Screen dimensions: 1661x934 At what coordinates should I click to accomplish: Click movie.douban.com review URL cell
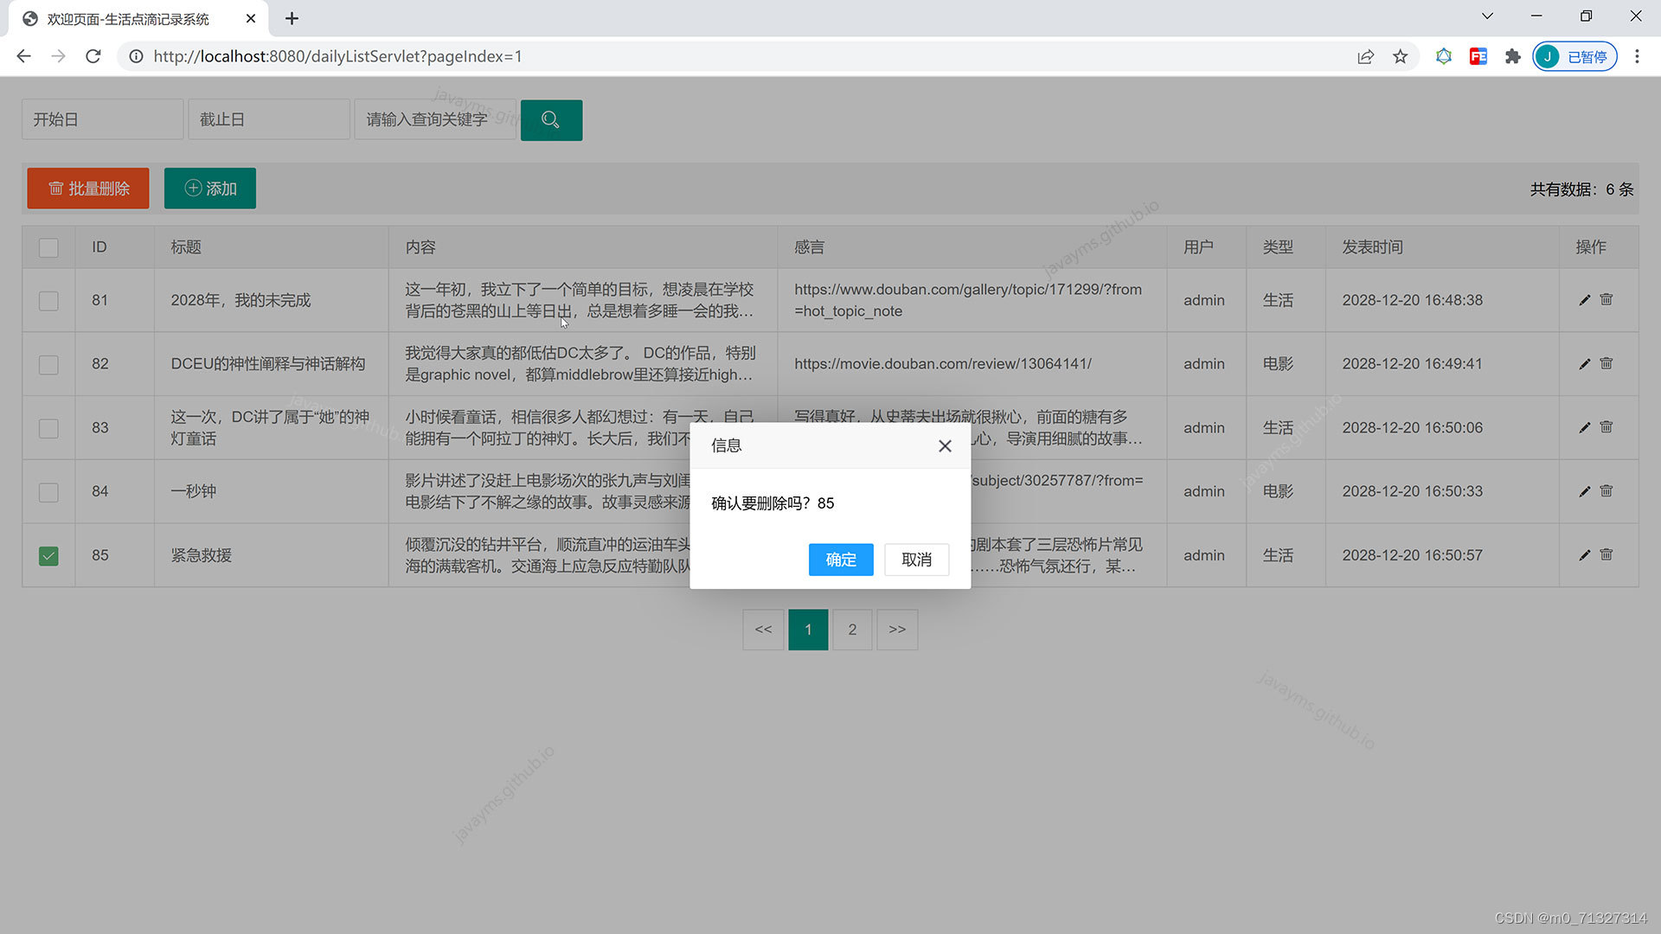(x=943, y=364)
